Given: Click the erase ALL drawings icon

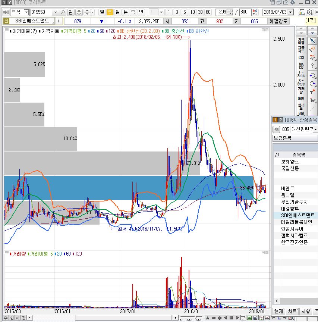Looking at the screenshot, I should [x=312, y=57].
